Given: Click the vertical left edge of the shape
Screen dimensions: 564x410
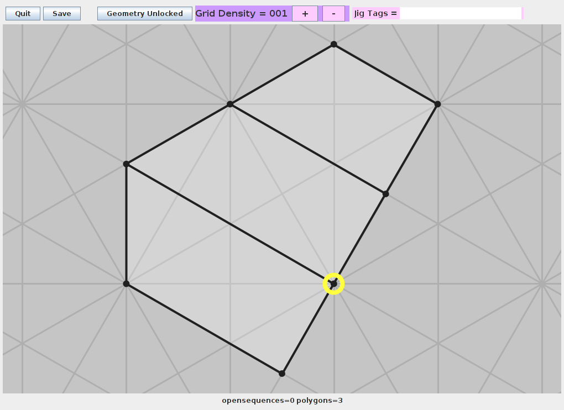Looking at the screenshot, I should coord(126,224).
